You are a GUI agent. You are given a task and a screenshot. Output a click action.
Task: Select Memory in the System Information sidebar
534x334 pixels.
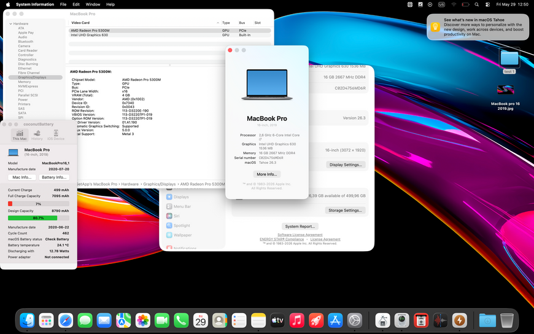24,82
